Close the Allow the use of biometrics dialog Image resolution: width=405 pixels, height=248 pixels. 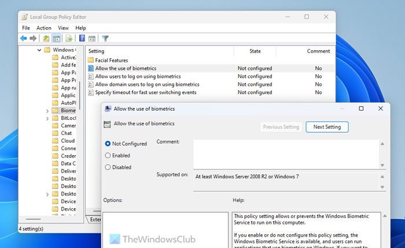click(381, 108)
